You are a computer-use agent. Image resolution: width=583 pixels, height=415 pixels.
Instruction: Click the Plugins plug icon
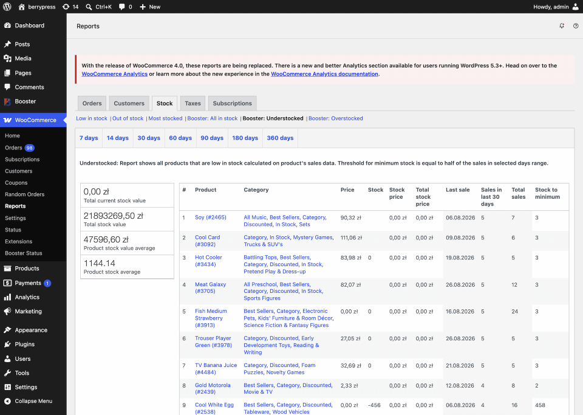point(7,345)
